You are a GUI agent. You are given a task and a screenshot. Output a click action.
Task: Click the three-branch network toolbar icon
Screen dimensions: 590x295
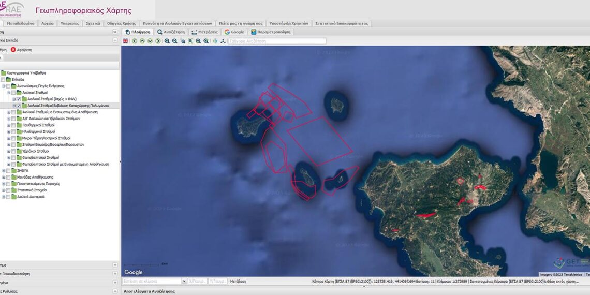pos(223,41)
